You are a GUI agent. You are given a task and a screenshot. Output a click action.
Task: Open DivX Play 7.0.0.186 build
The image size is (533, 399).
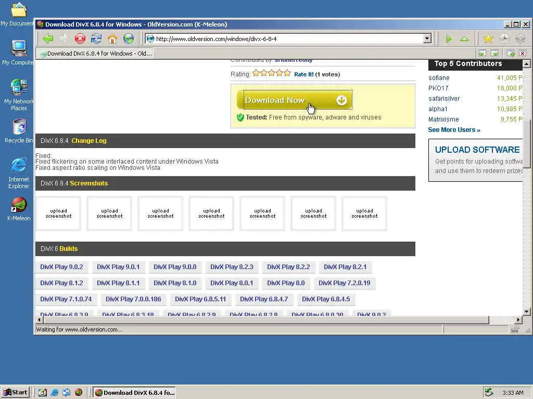(133, 299)
